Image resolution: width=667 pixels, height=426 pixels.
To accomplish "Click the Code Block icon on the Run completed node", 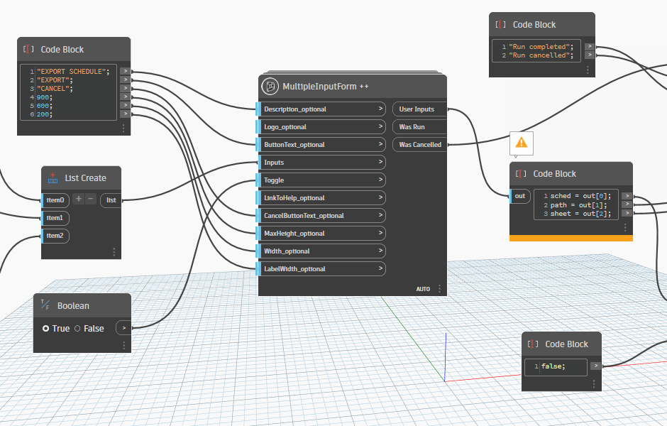I will click(500, 24).
